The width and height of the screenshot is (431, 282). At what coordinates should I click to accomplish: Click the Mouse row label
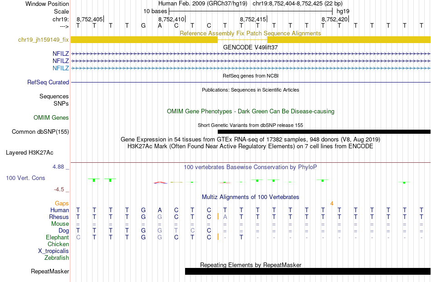tap(60, 224)
